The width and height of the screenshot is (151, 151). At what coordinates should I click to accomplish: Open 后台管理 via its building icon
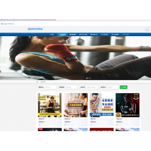112,34
